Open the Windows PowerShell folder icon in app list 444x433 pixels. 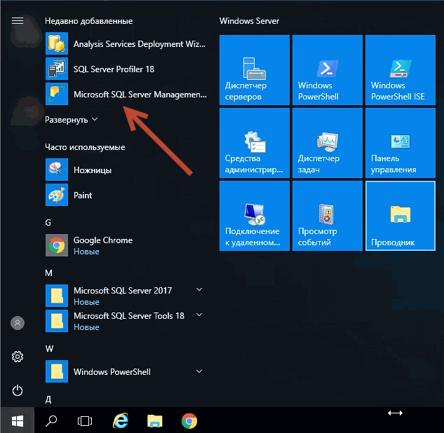coord(57,371)
